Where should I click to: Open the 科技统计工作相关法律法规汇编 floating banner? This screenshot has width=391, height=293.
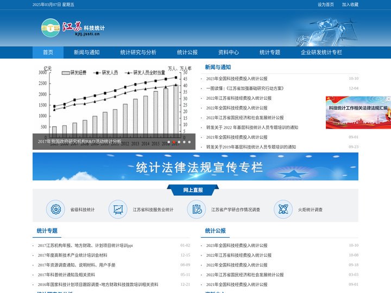click(358, 113)
